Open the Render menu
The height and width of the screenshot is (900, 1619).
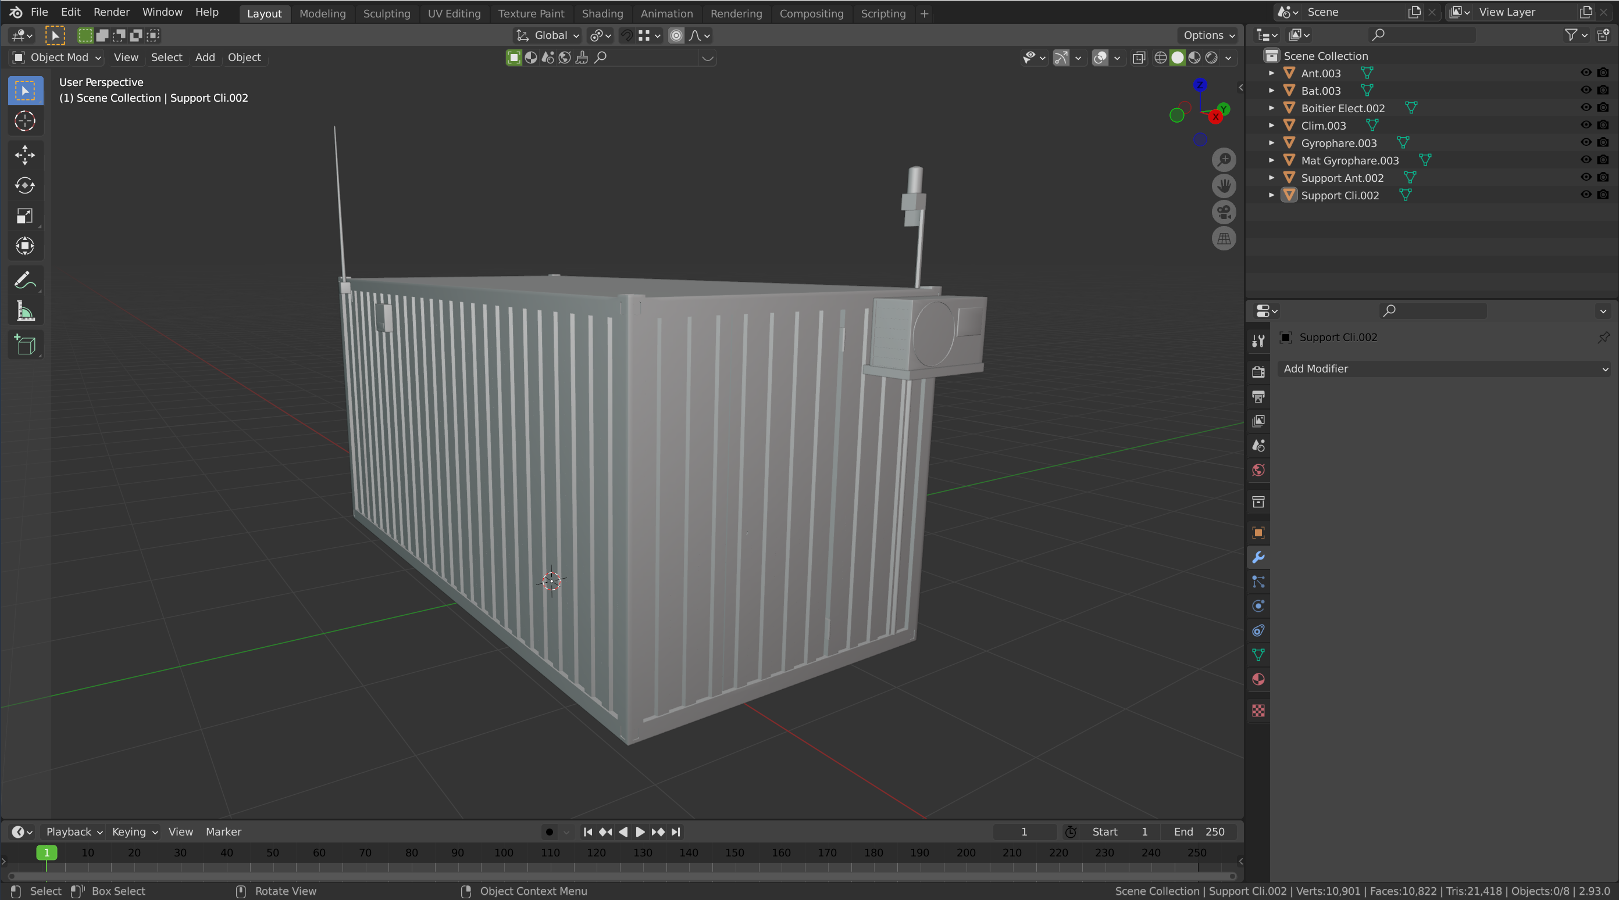(111, 12)
